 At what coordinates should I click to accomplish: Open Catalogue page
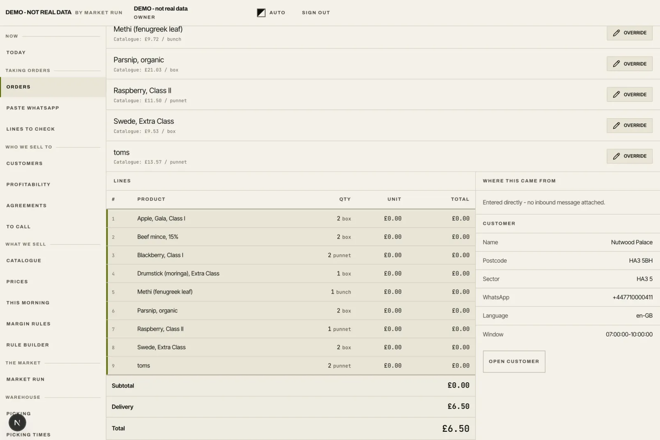tap(53, 261)
